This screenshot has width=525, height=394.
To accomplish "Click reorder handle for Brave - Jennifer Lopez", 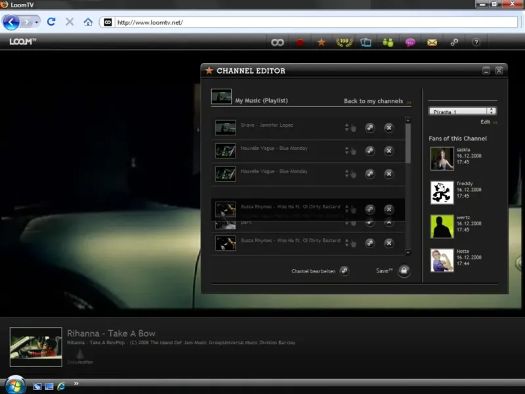I will [350, 127].
